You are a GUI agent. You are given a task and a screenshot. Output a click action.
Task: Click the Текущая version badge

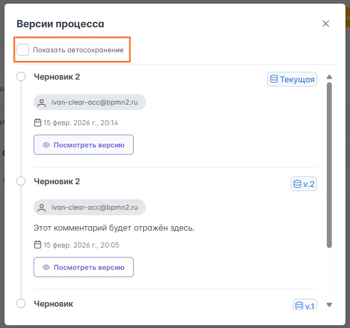tap(292, 79)
